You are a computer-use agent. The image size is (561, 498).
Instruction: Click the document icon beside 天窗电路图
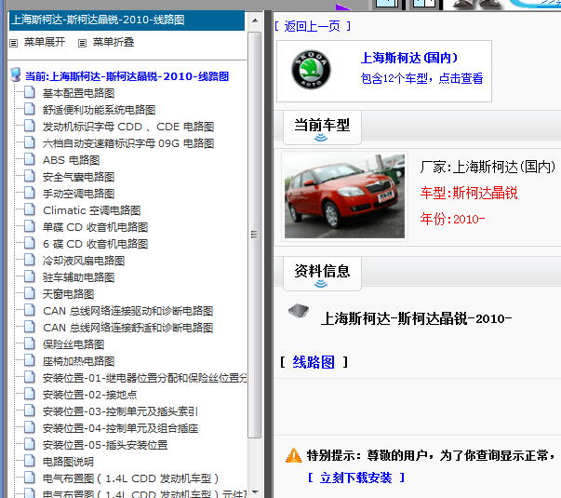[x=30, y=293]
